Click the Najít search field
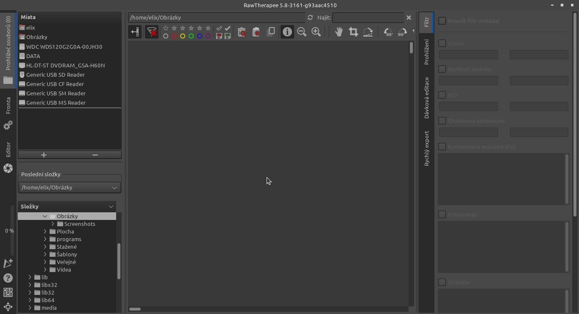 coord(368,17)
